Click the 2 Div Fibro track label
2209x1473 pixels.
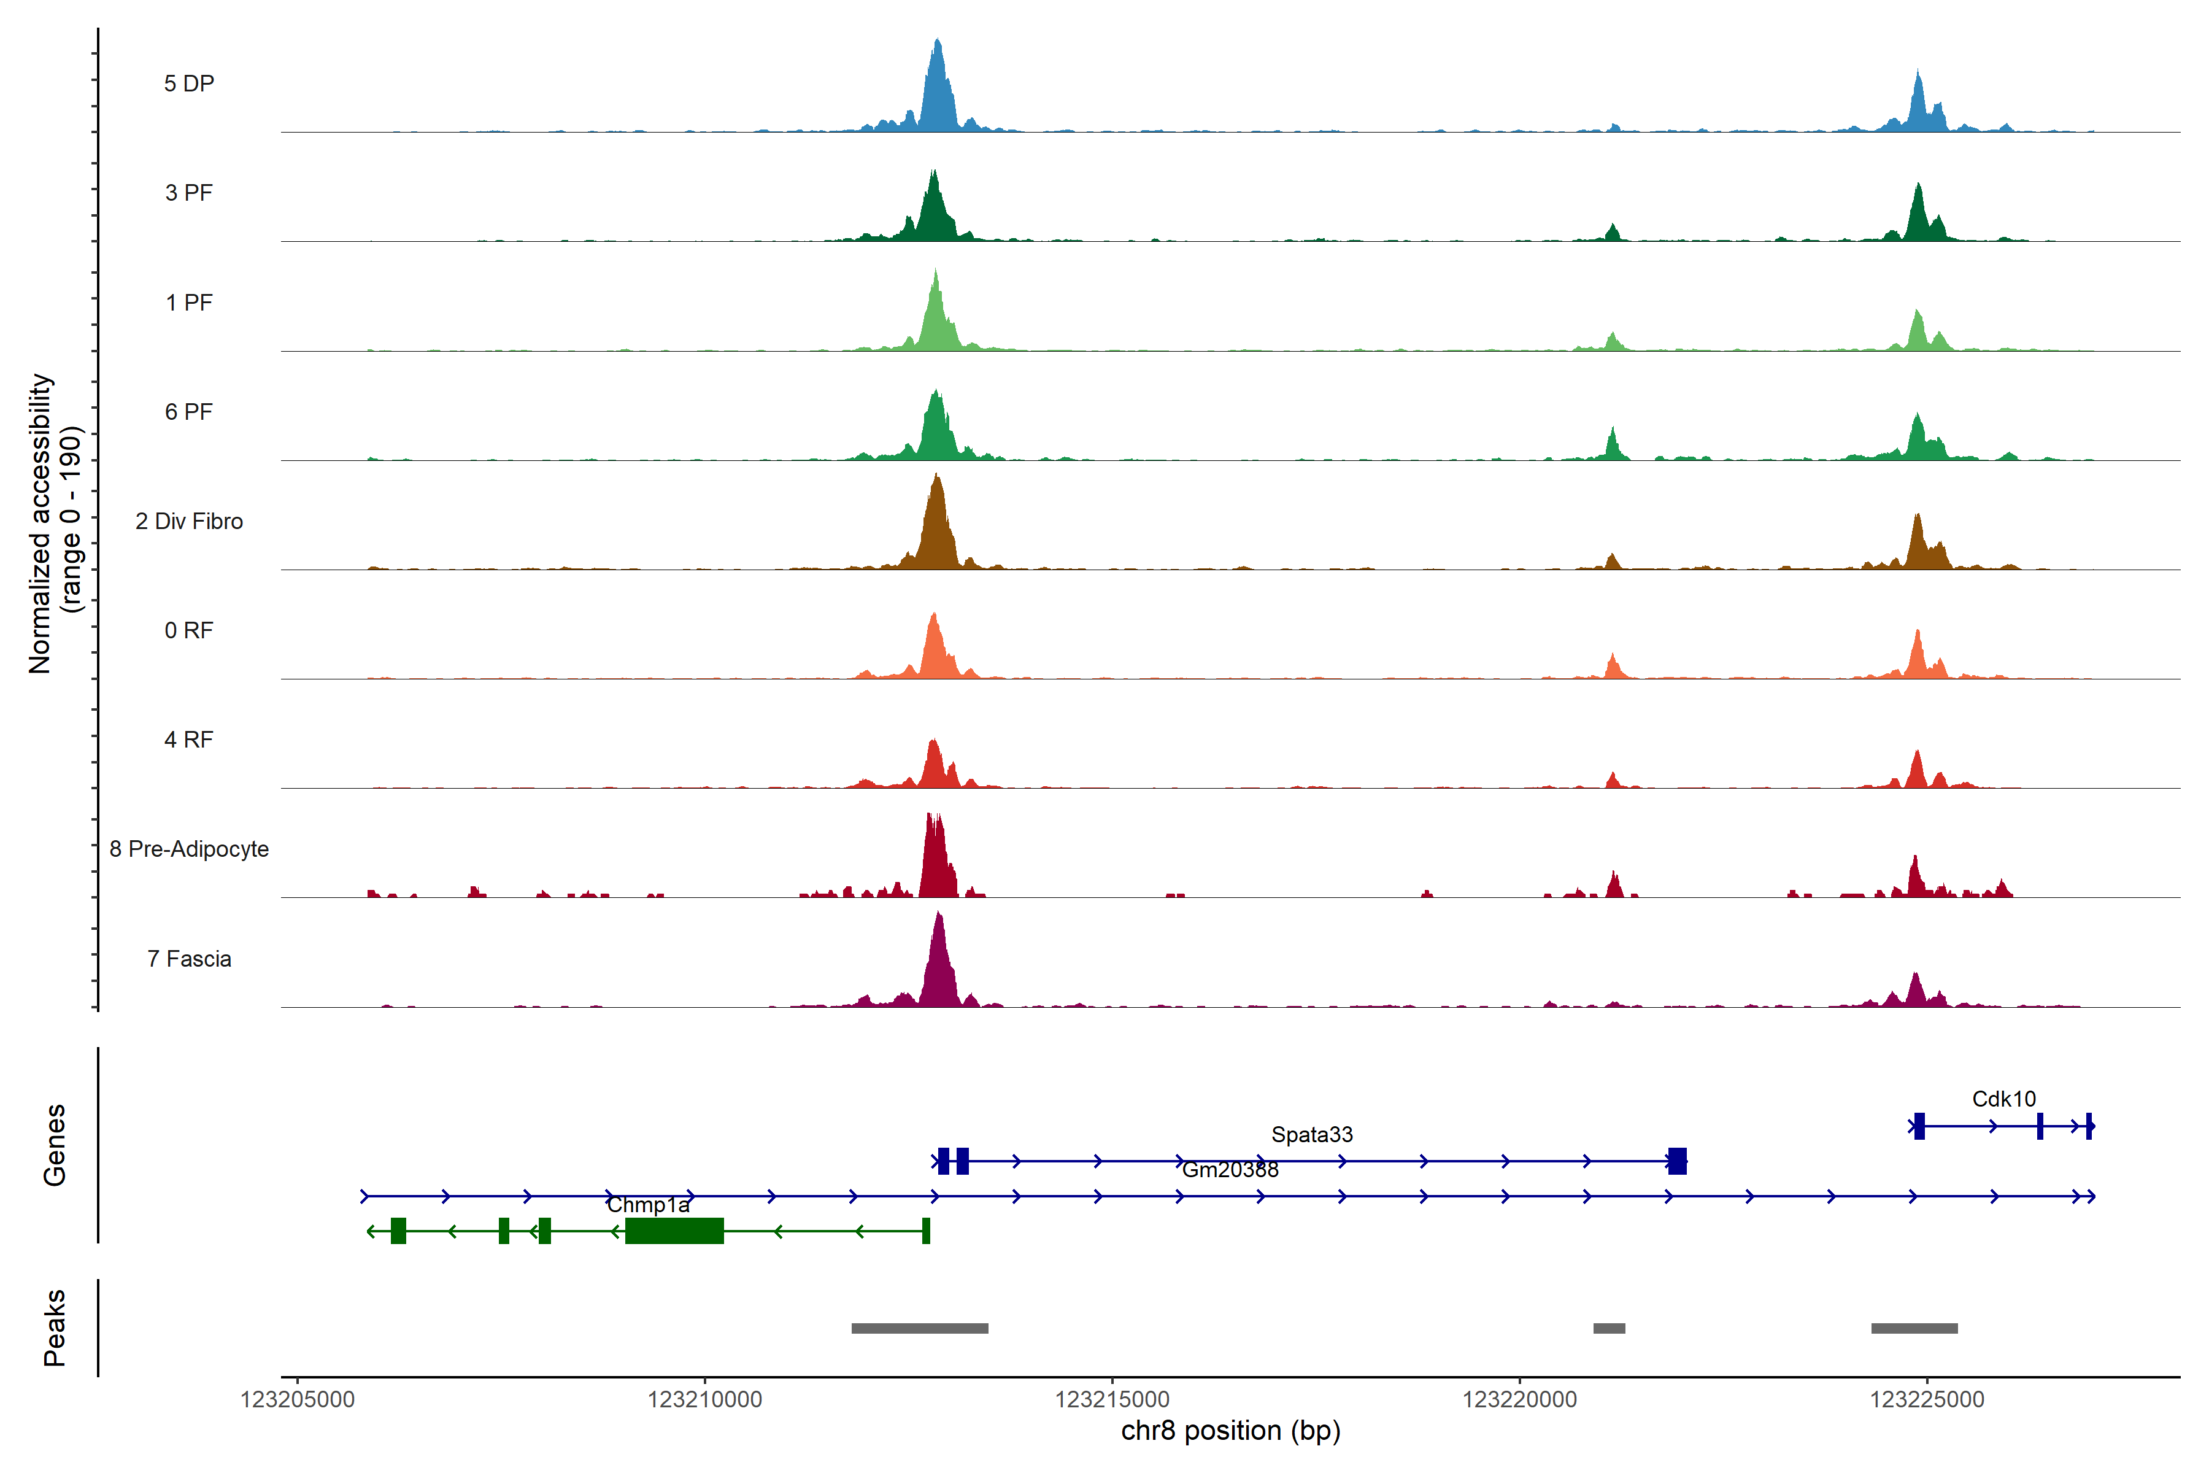[189, 521]
